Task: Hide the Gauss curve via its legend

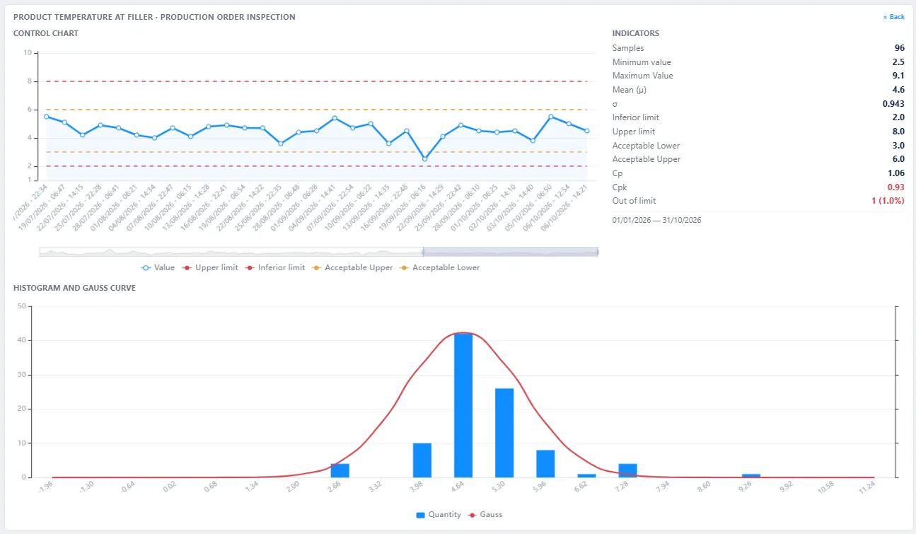Action: (x=485, y=515)
